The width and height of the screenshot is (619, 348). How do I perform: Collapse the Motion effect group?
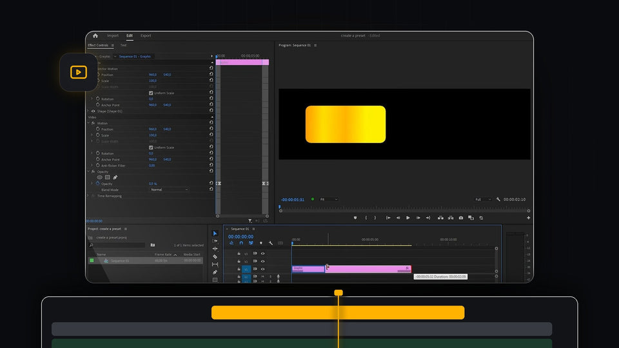88,123
